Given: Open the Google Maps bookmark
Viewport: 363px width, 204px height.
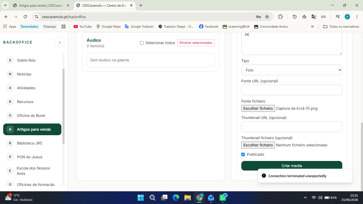Looking at the screenshot, I should click(108, 27).
